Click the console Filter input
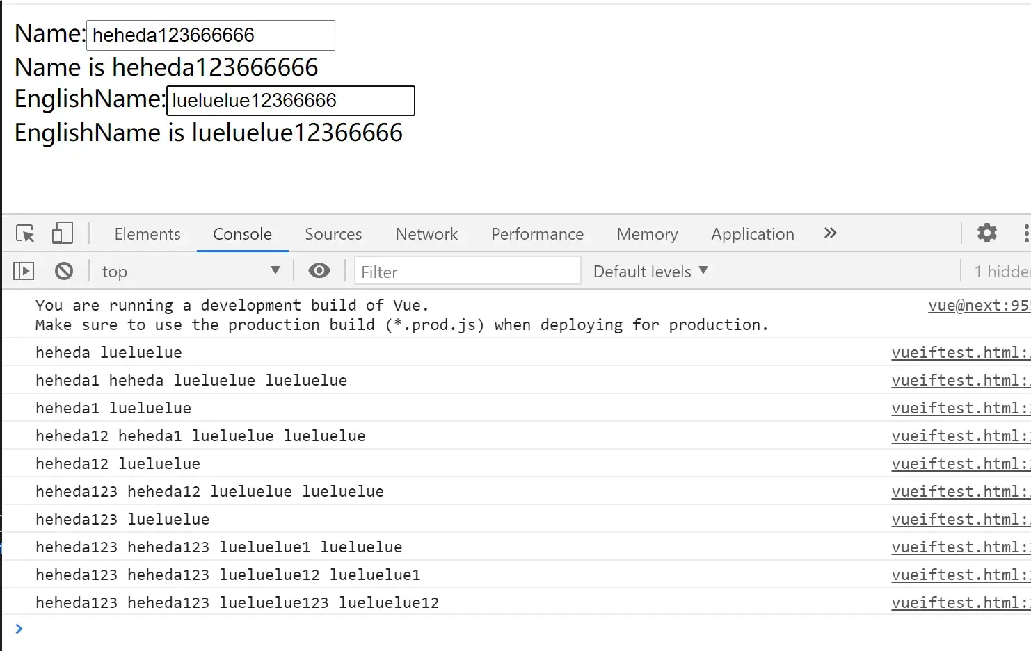Screen dimensions: 1031x651 tap(467, 271)
